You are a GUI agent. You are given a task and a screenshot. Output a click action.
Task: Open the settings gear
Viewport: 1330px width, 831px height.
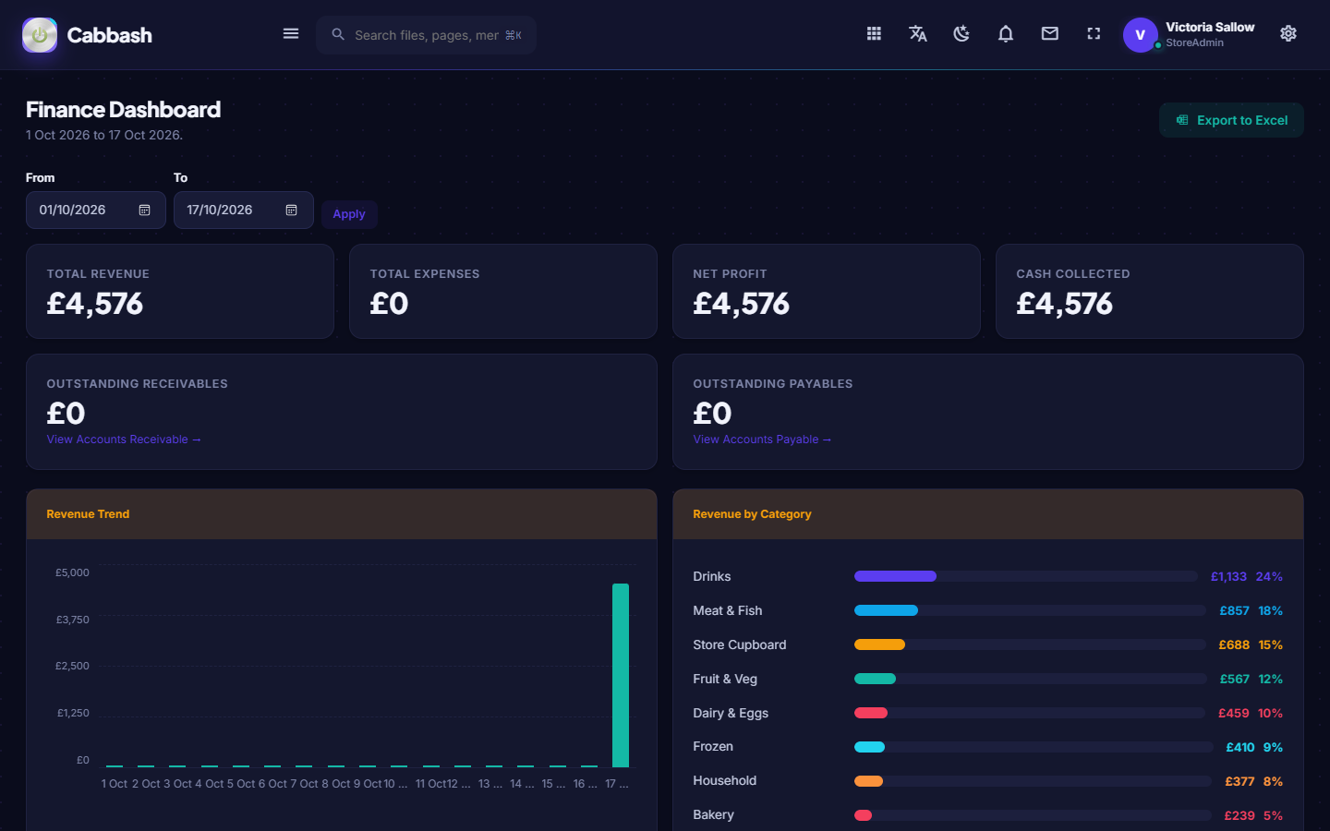pyautogui.click(x=1288, y=34)
